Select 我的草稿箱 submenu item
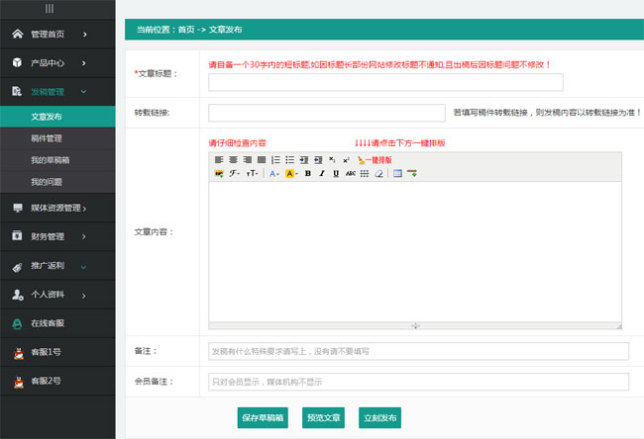644x439 pixels. pyautogui.click(x=50, y=160)
